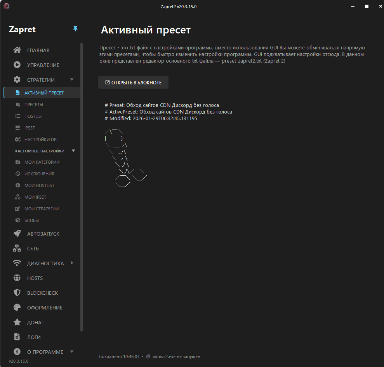The height and width of the screenshot is (367, 384).
Task: Click the palette icon for Оформление
Action: (x=17, y=308)
